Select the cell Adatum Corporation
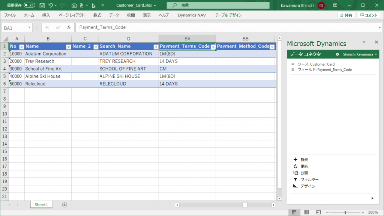Screen dimensions: 384x216 coord(48,54)
